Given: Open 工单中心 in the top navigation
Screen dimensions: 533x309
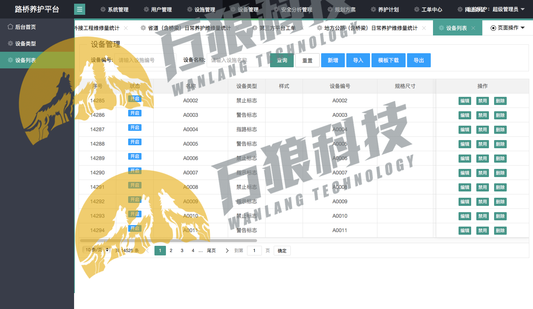Looking at the screenshot, I should (428, 10).
